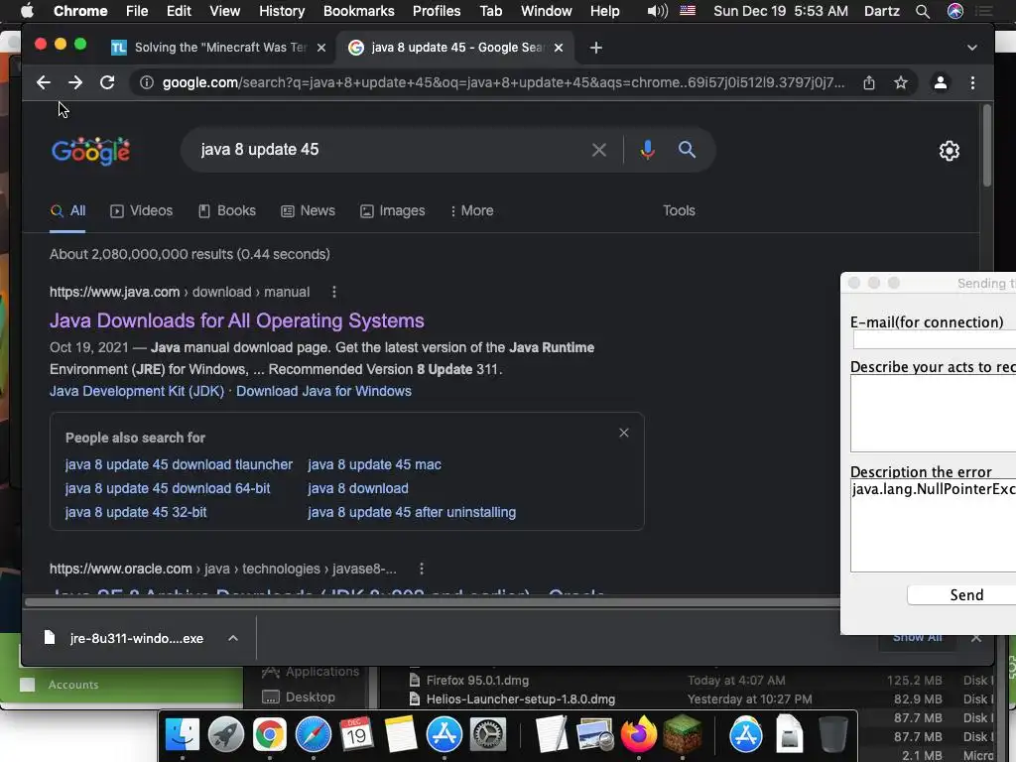The width and height of the screenshot is (1016, 762).
Task: Select the Videos search tab
Action: (x=141, y=210)
